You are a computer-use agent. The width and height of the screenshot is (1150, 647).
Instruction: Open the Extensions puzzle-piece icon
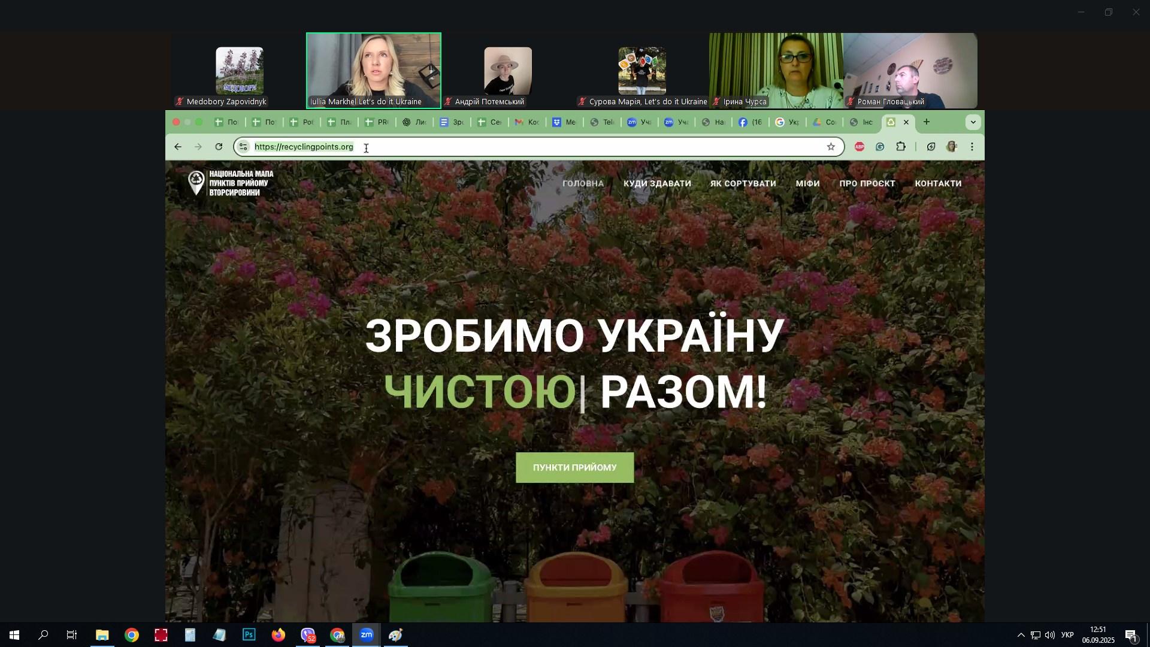(x=901, y=147)
